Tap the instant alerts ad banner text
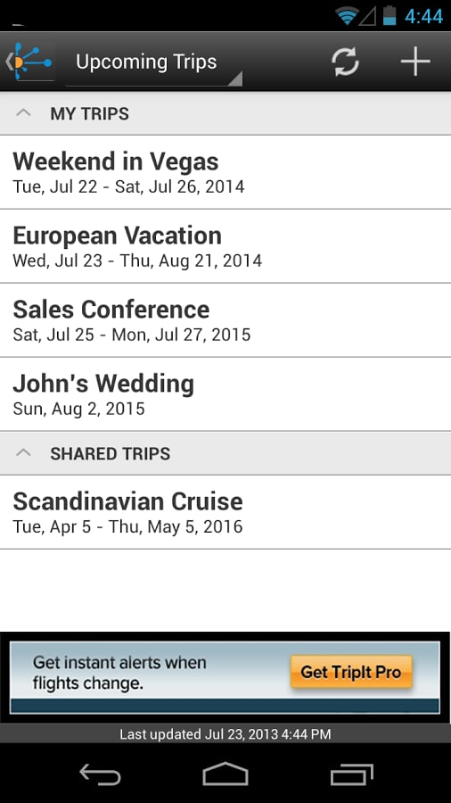The height and width of the screenshot is (803, 451). 119,673
